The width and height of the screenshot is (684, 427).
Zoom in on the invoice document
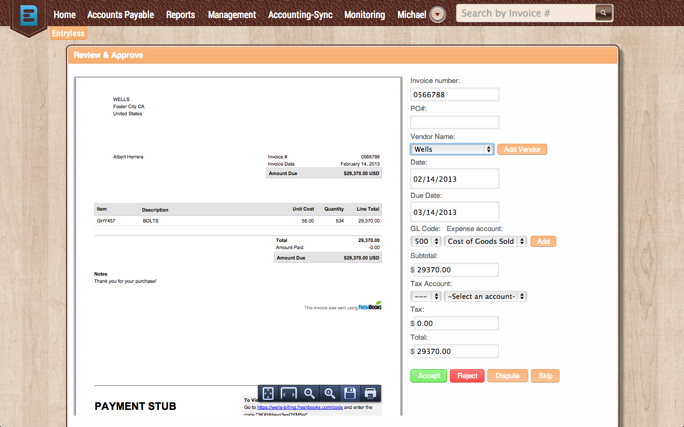click(330, 393)
